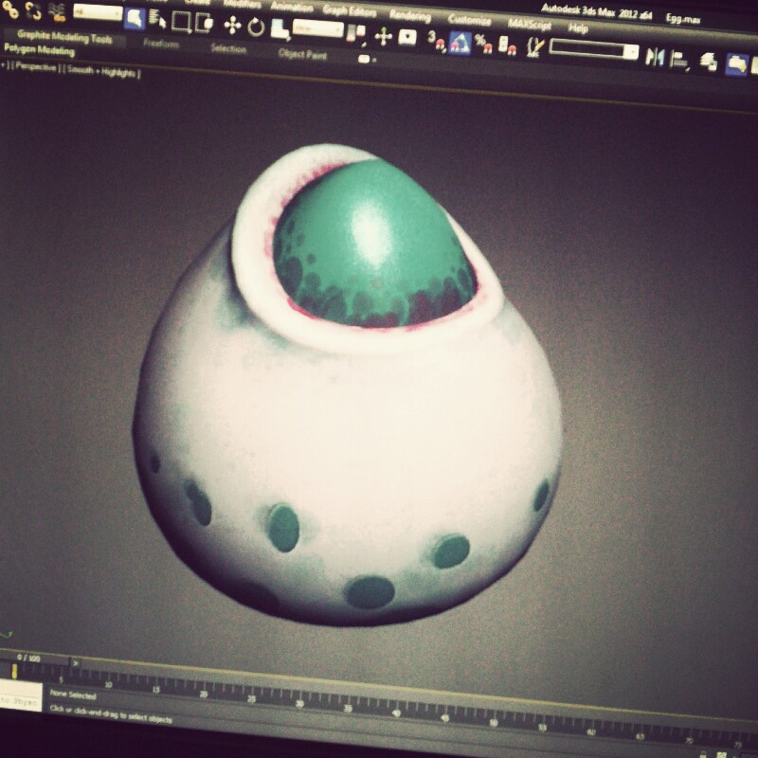Click the Align tool icon
The width and height of the screenshot is (758, 758).
[x=679, y=60]
